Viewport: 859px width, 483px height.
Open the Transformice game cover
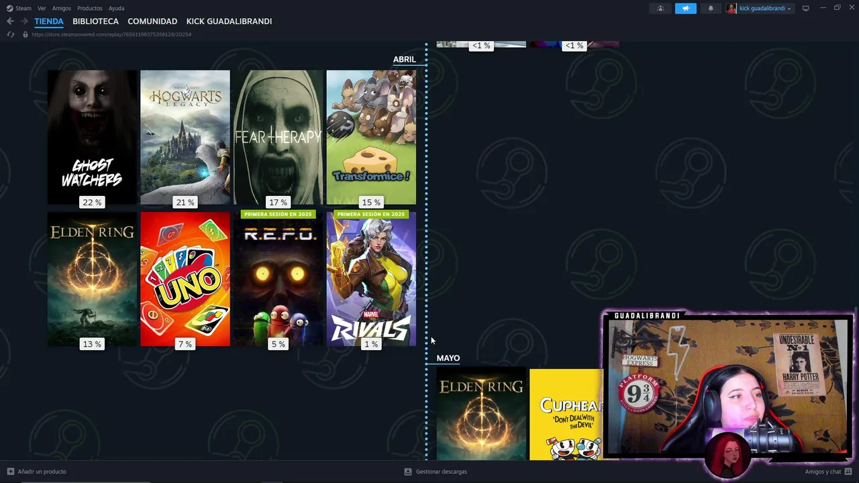coord(371,138)
